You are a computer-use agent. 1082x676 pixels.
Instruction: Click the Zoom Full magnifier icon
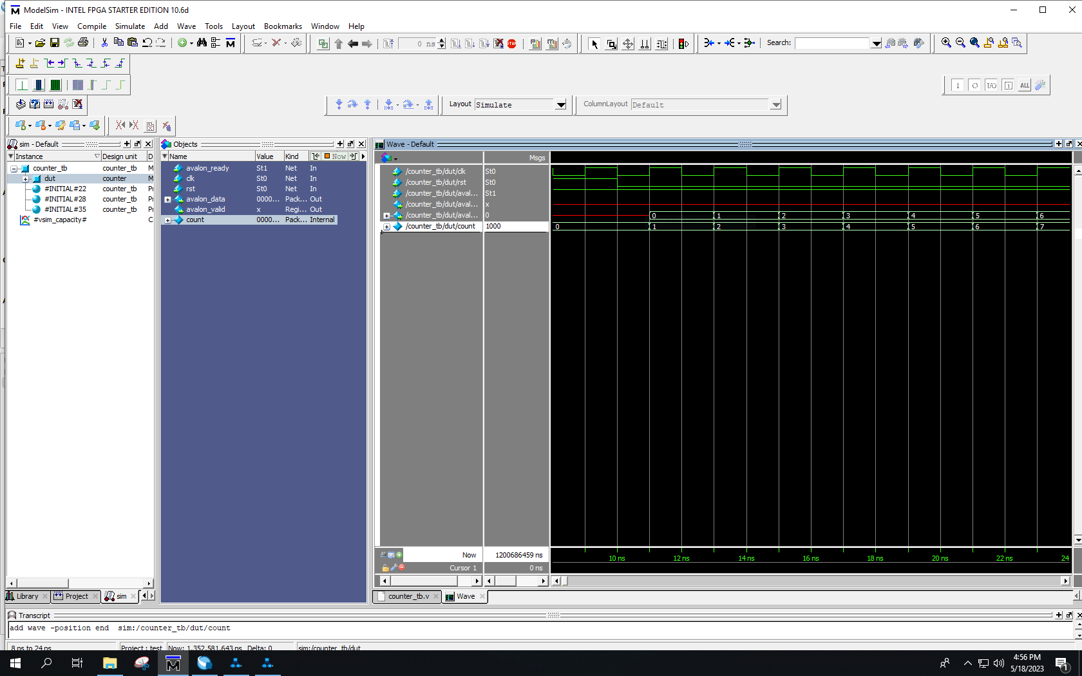[974, 43]
